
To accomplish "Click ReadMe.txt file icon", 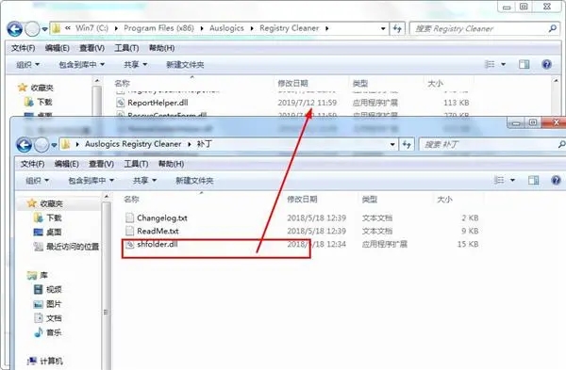I will tap(129, 231).
